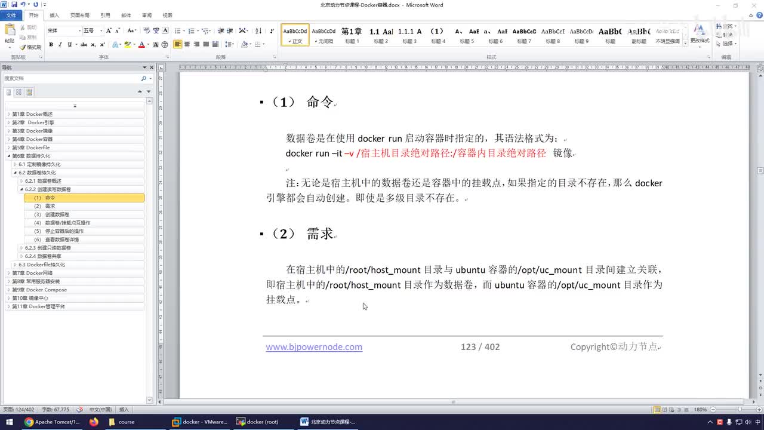764x430 pixels.
Task: Expand the 6.2.3 创建只读数据卷 heading
Action: [x=22, y=248]
